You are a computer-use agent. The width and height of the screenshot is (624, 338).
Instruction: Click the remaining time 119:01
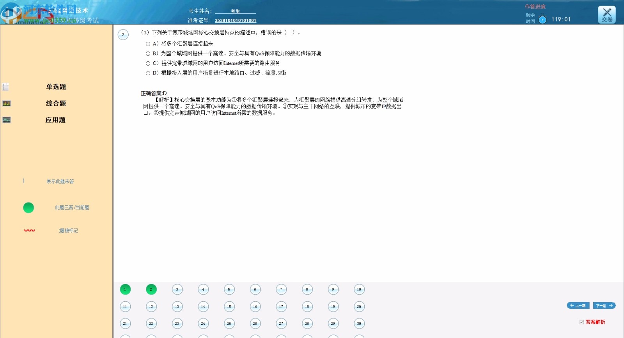tap(561, 19)
